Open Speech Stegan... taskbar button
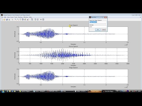The width and height of the screenshot is (142, 106). [25, 91]
